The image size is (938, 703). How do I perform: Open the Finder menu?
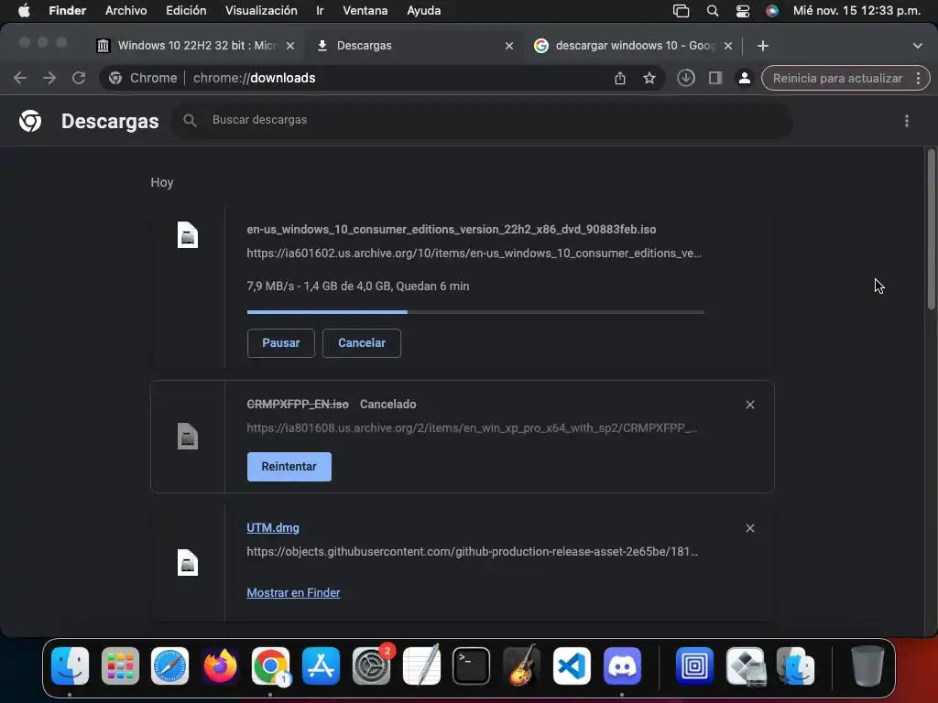point(67,11)
